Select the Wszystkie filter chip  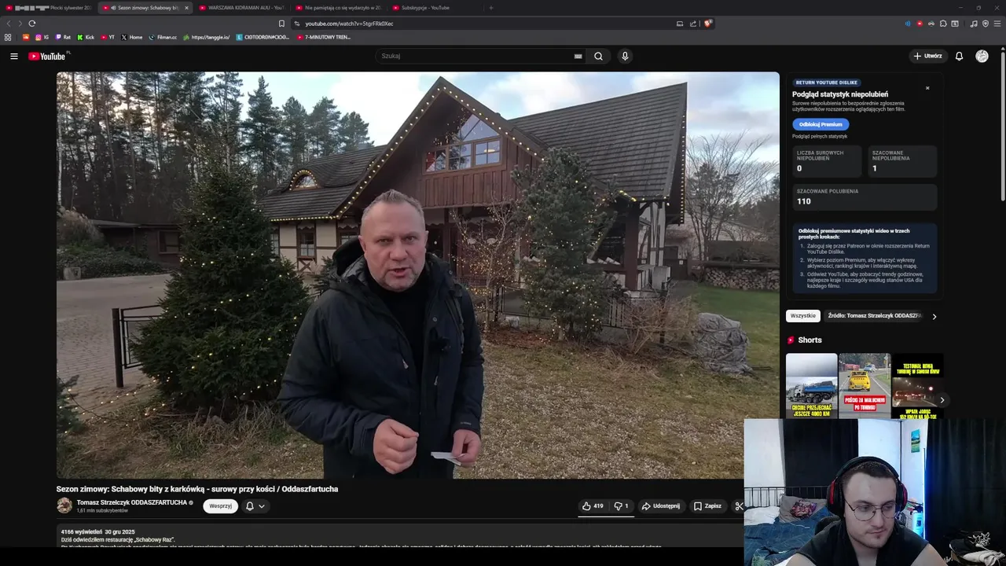(802, 316)
